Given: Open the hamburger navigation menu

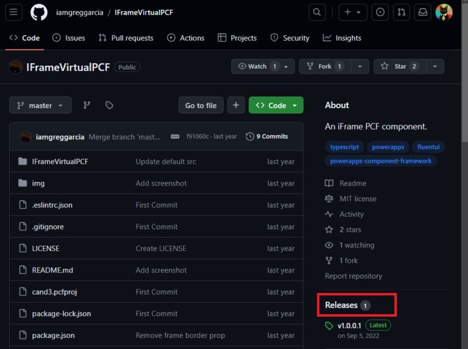Looking at the screenshot, I should tap(13, 12).
